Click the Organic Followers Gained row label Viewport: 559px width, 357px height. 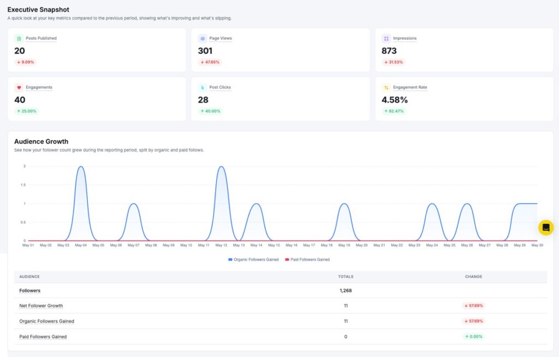coord(47,321)
